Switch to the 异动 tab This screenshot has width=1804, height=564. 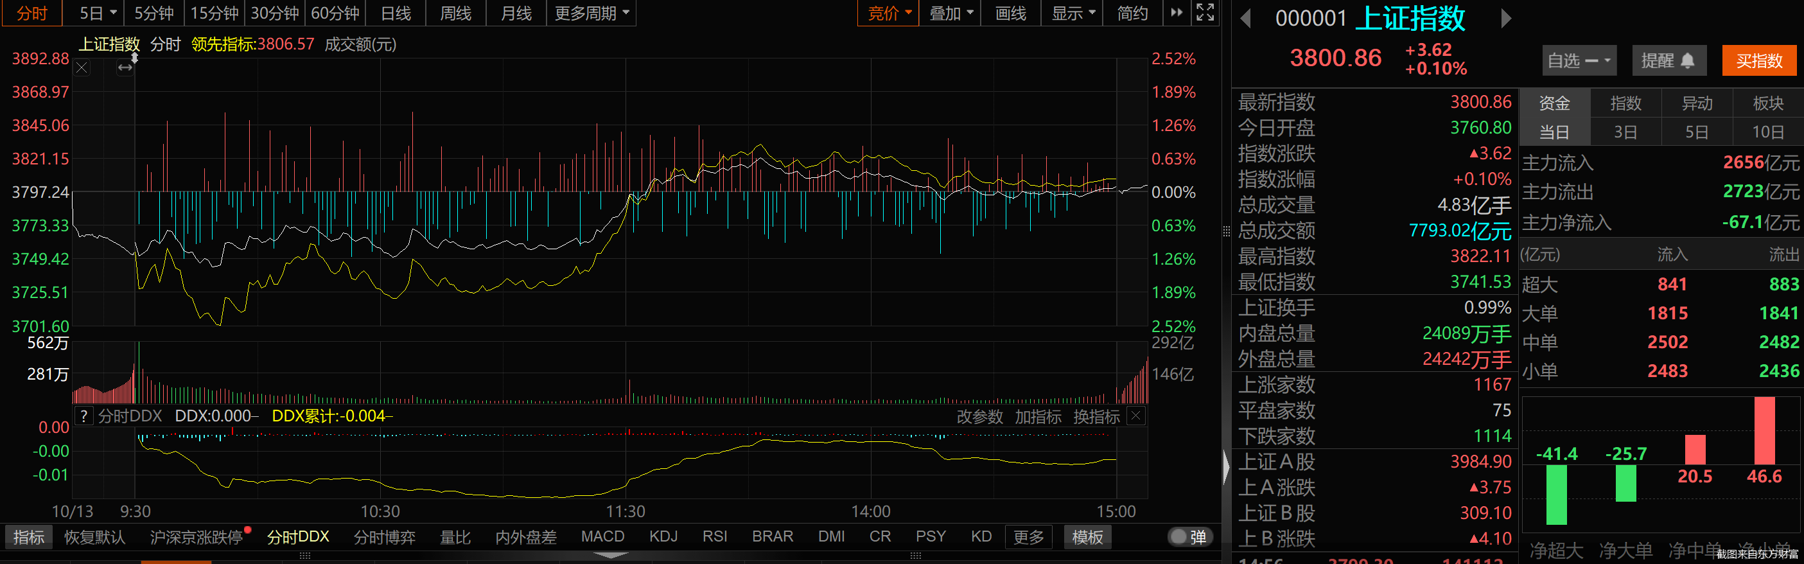[1697, 103]
